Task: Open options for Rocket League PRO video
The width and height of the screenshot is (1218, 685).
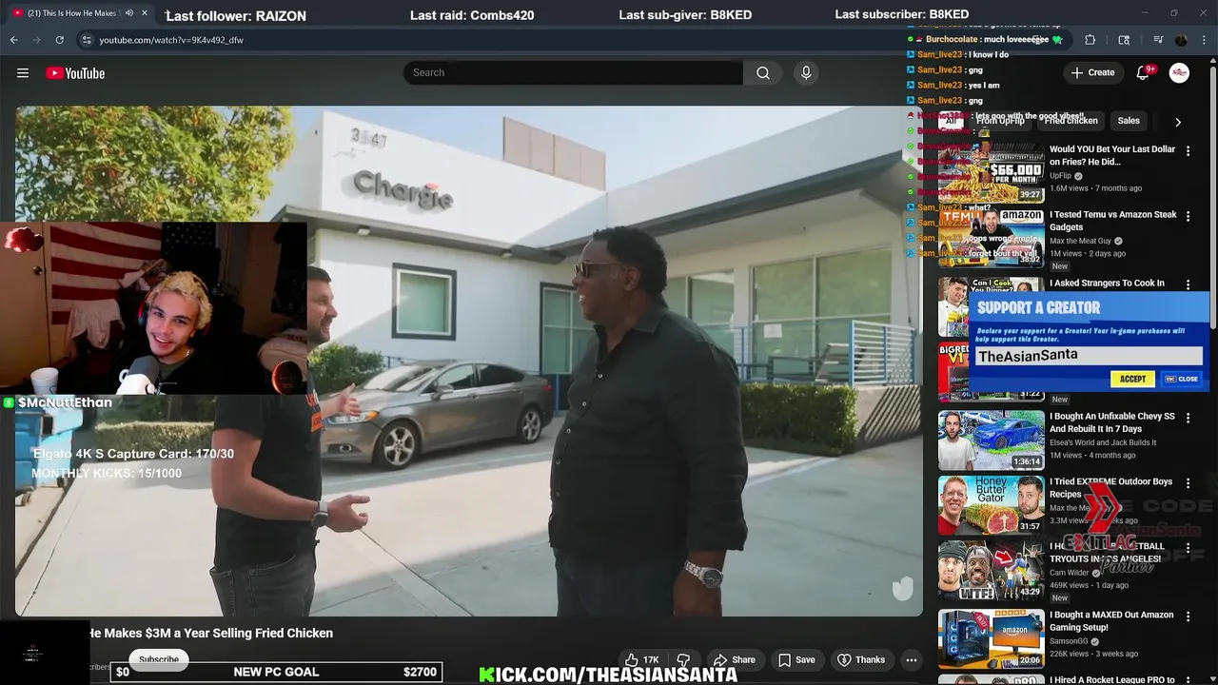Action: click(x=1188, y=679)
